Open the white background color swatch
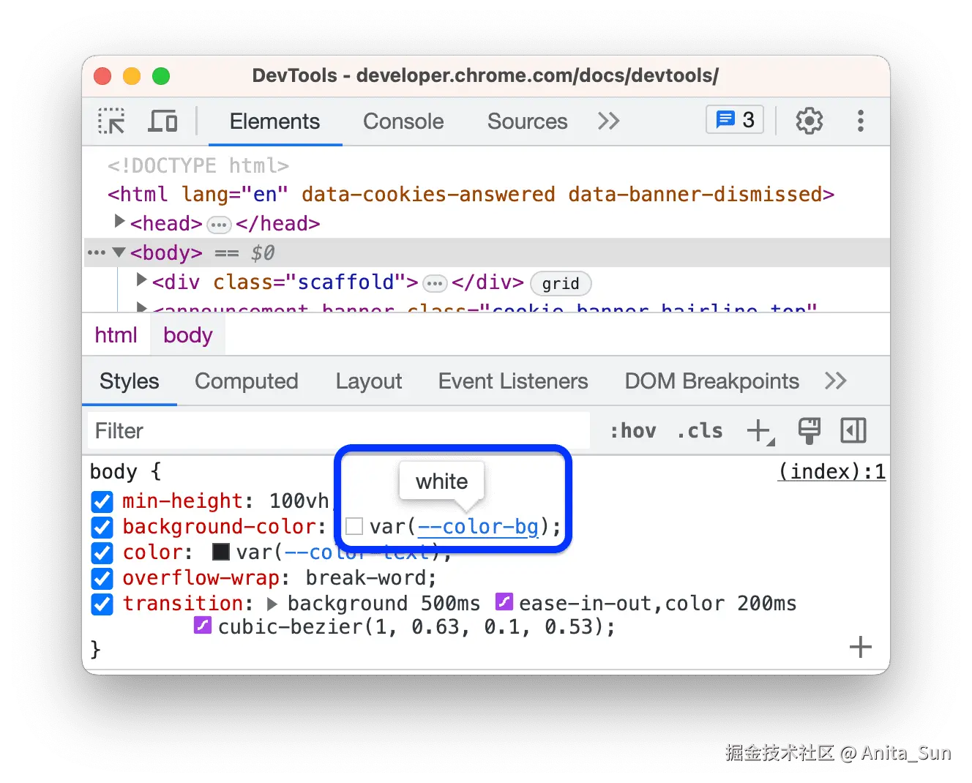This screenshot has width=972, height=783. click(354, 527)
